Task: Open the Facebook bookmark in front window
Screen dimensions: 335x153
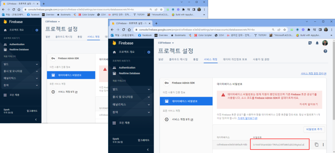Action: [x=145, y=35]
